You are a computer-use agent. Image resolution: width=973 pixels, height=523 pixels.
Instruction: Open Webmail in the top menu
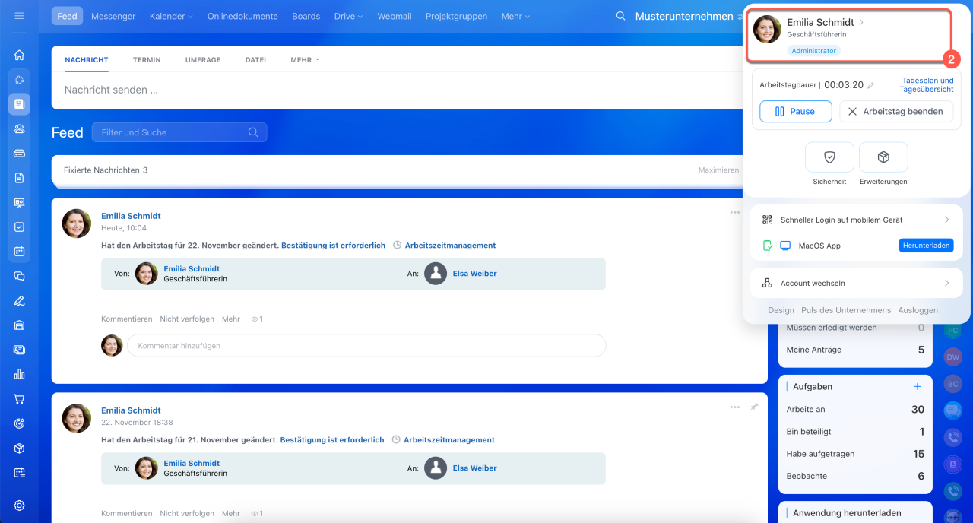(395, 16)
